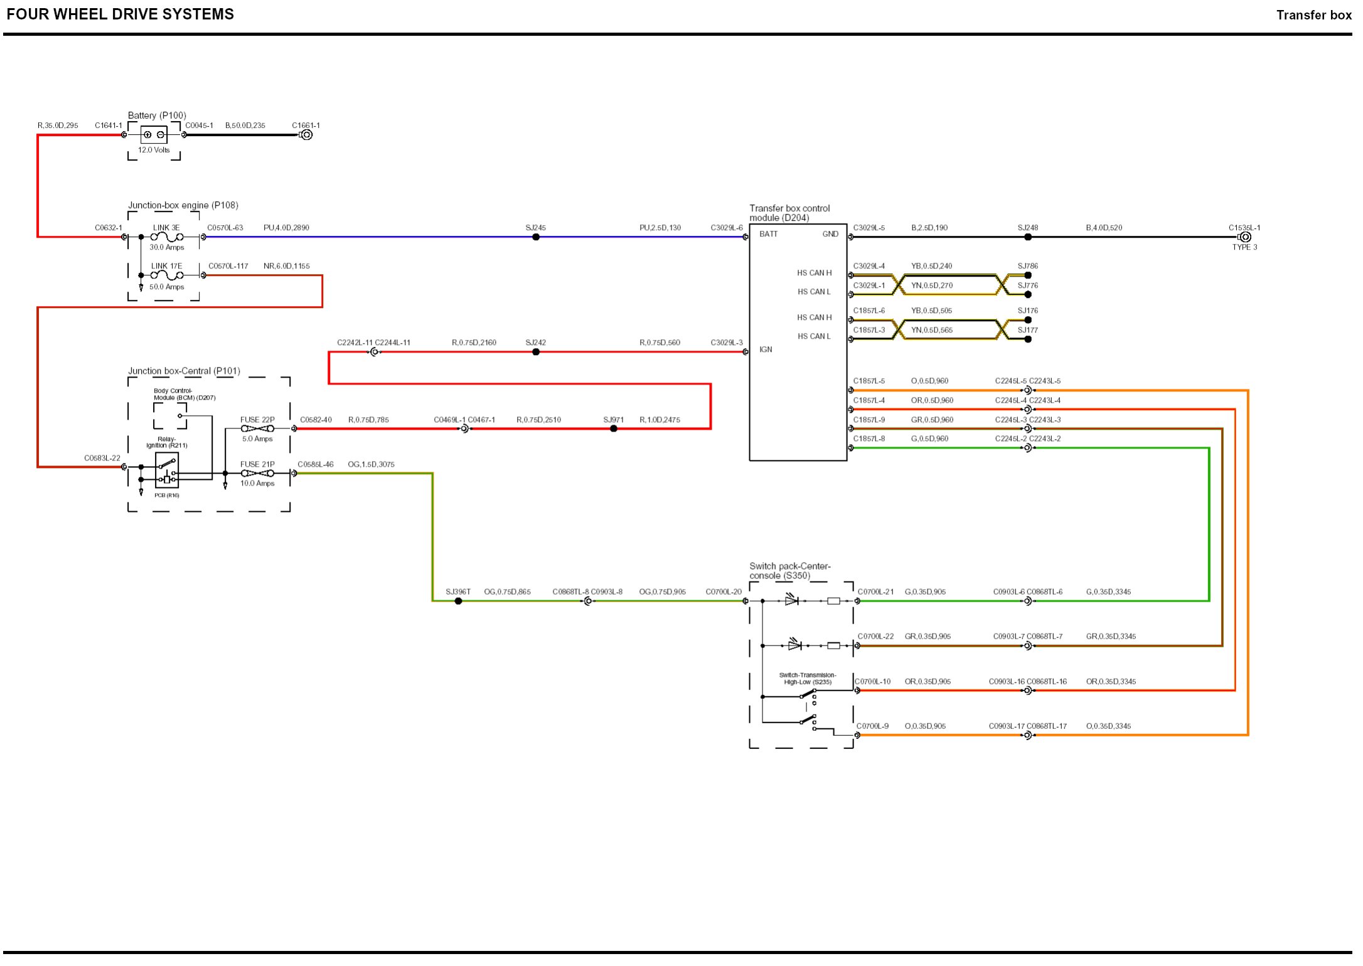Select splice point SJ245 on purple wire
Image resolution: width=1363 pixels, height=966 pixels.
point(536,237)
